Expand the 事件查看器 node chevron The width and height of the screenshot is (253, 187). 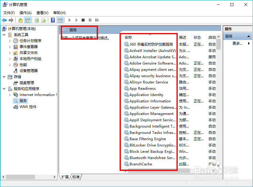point(10,47)
